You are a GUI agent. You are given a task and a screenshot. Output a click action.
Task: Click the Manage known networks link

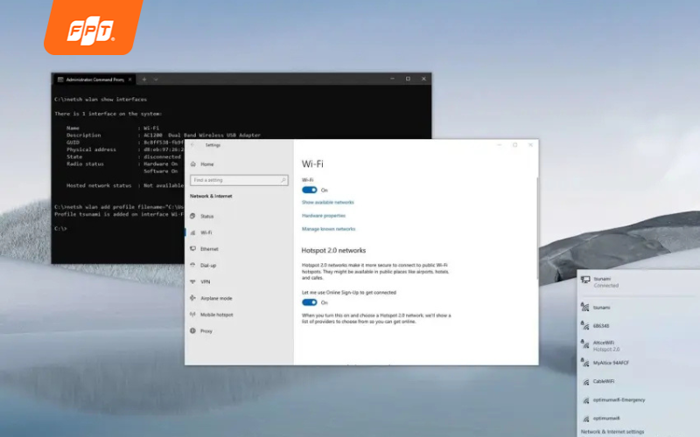[x=328, y=228]
